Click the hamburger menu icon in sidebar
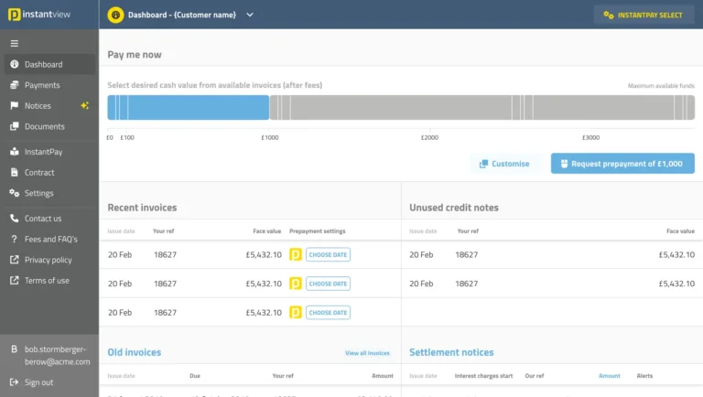The height and width of the screenshot is (397, 703). click(14, 43)
